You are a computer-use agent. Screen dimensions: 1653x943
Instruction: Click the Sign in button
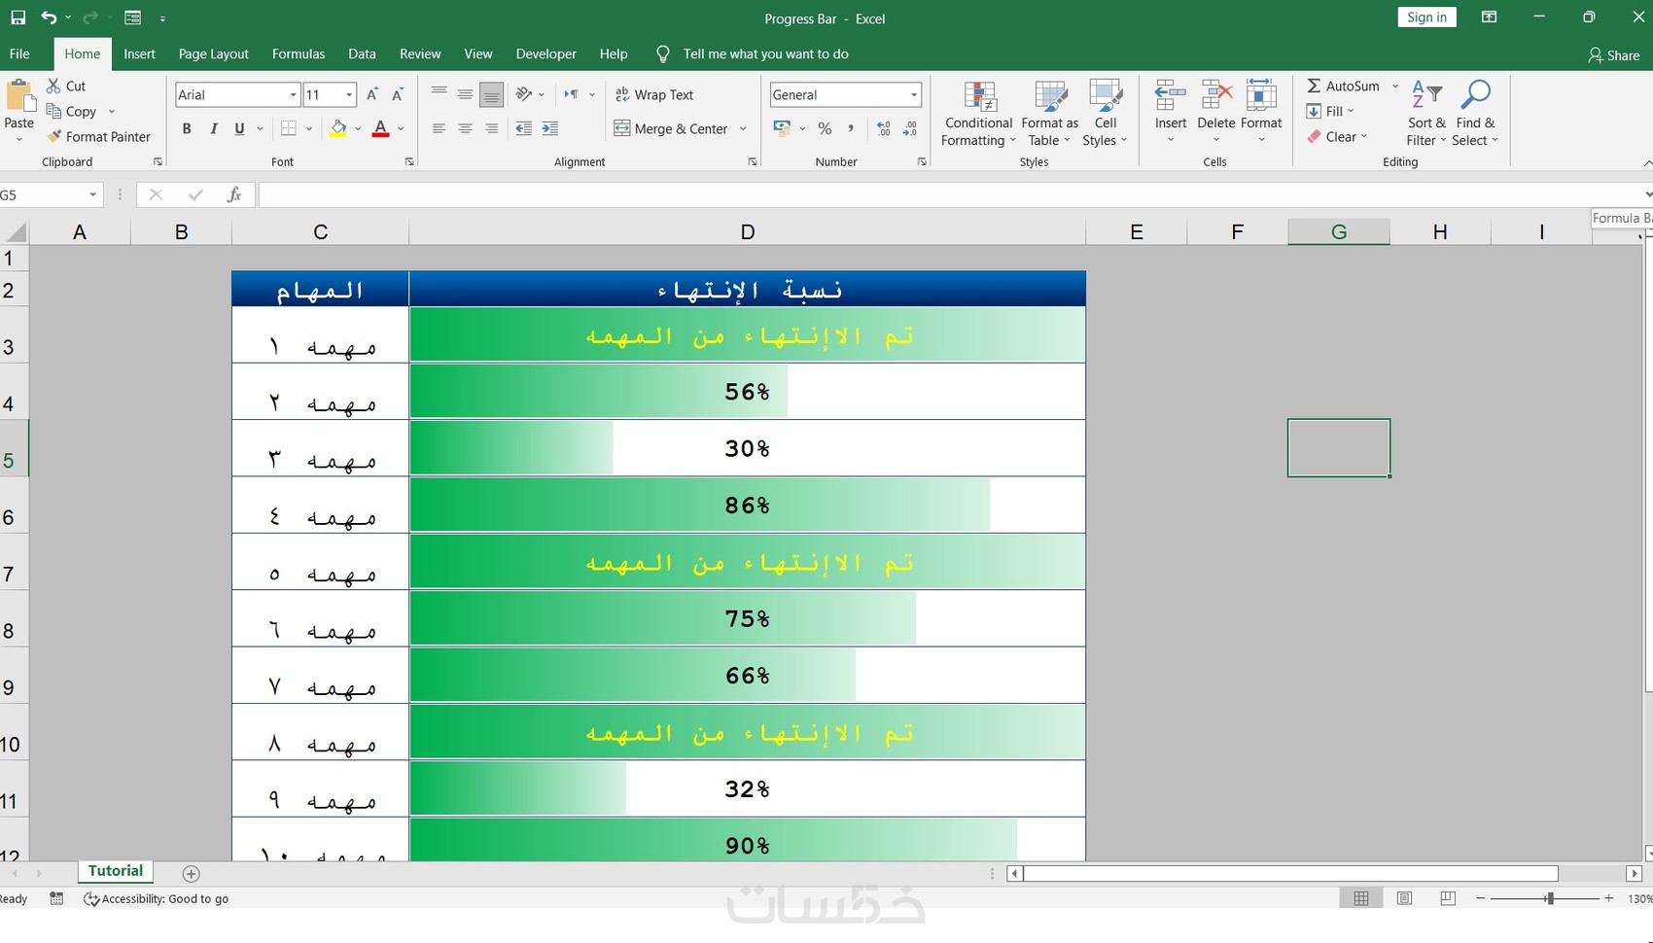tap(1426, 17)
